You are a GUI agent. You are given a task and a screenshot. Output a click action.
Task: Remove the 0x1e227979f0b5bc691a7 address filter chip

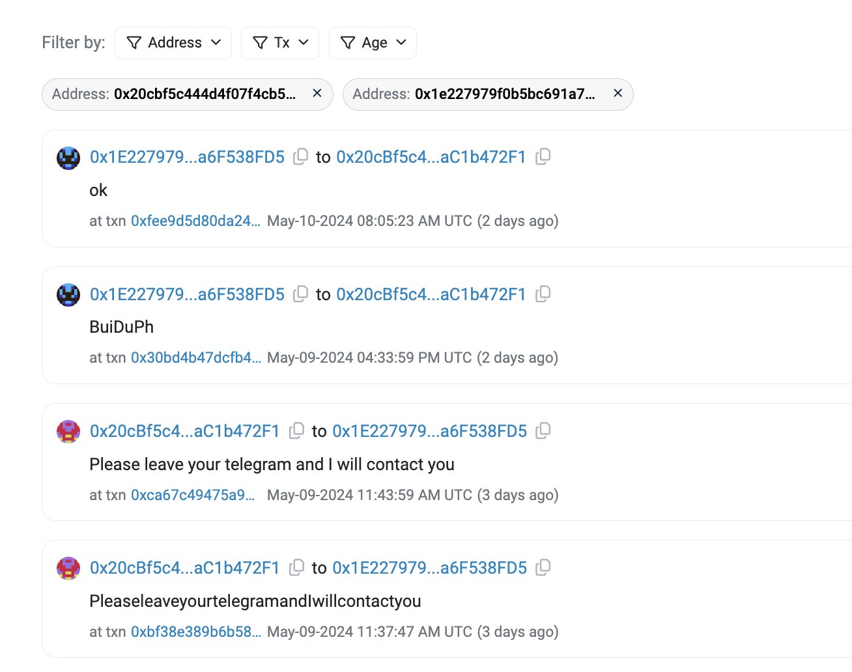pyautogui.click(x=618, y=93)
